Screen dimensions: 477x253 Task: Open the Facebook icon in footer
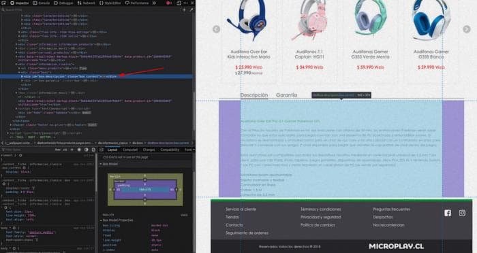tap(448, 213)
